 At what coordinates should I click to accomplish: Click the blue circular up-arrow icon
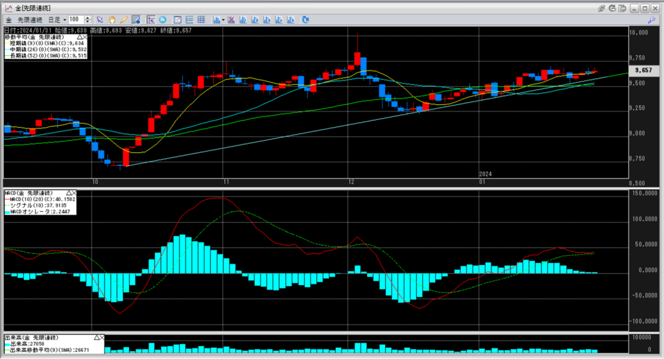(162, 19)
